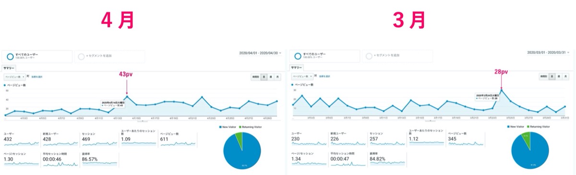Click the 84.82% bounce rate metric
Viewport: 576px width, 175px height.
387,159
